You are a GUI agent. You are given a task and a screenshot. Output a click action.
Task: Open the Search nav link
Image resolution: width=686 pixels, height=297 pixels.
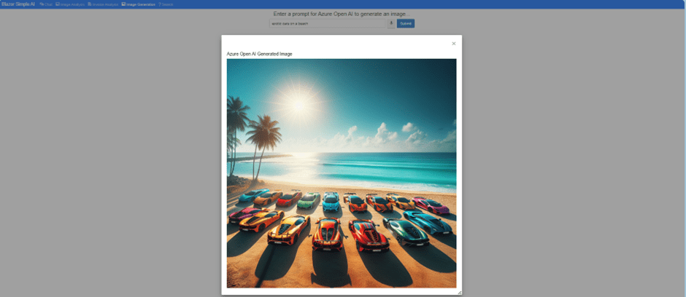(x=168, y=4)
